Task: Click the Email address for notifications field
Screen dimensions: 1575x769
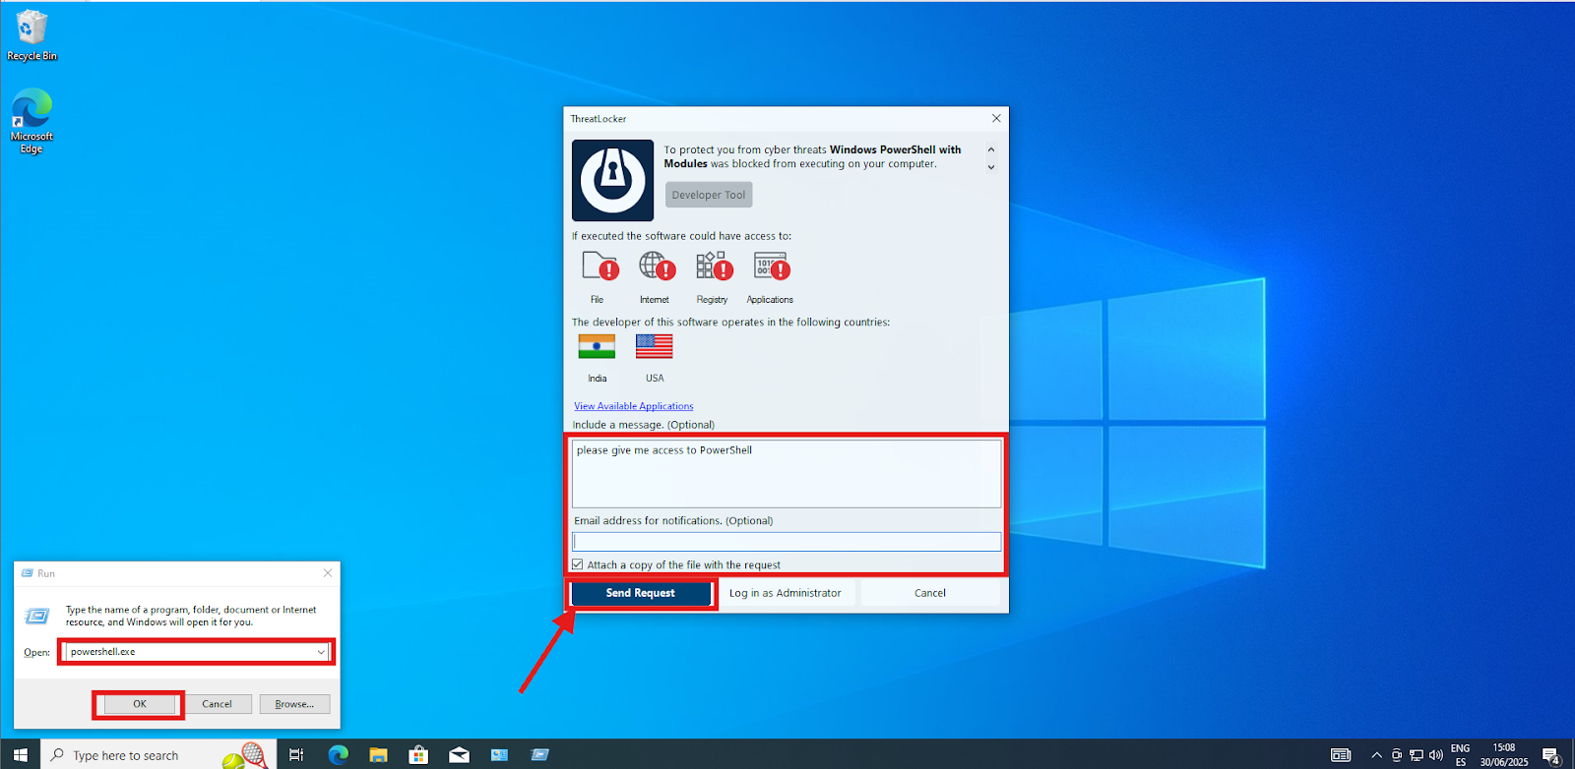Action: coord(787,542)
